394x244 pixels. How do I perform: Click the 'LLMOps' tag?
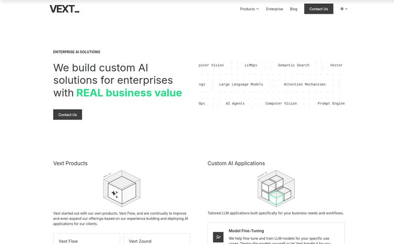pos(251,65)
